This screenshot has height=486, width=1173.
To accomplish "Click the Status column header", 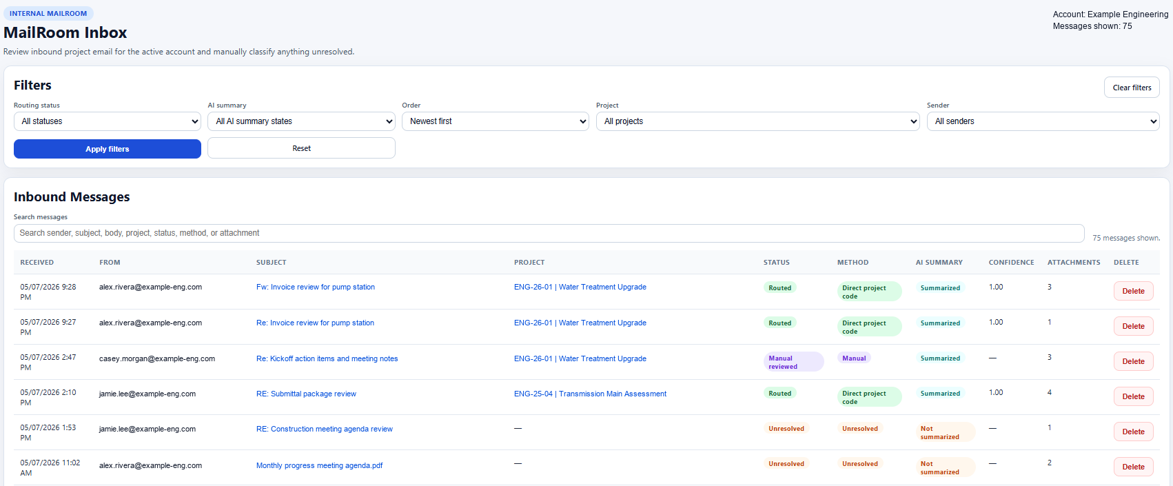I will [x=777, y=263].
